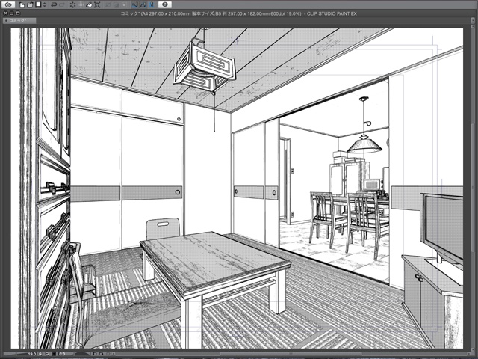Open CLIP STUDIO support help icon
Viewport: 478px width, 359px height.
(165, 4)
